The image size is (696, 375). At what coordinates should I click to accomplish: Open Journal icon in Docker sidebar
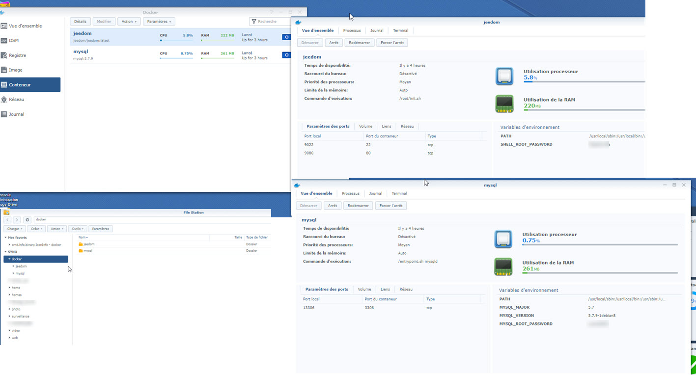pyautogui.click(x=4, y=114)
